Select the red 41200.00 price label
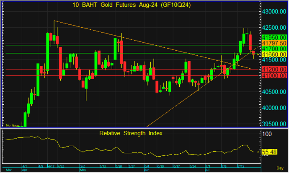Image resolution: width=289 pixels, height=173 pixels. click(273, 69)
